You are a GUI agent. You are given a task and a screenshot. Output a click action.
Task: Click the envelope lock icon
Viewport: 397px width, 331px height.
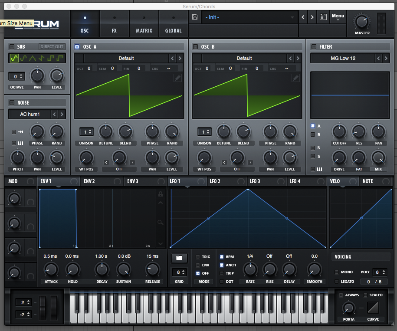(161, 194)
